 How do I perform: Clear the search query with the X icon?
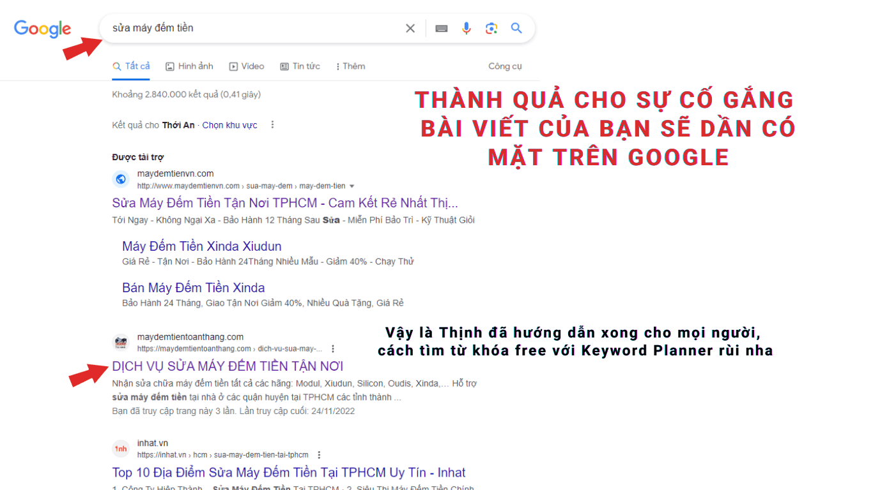pyautogui.click(x=410, y=28)
